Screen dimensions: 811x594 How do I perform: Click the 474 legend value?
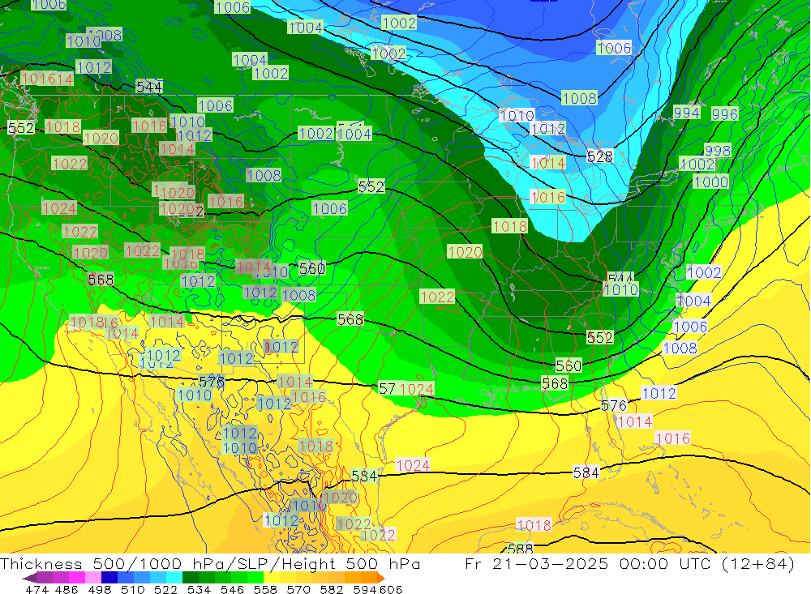(36, 589)
